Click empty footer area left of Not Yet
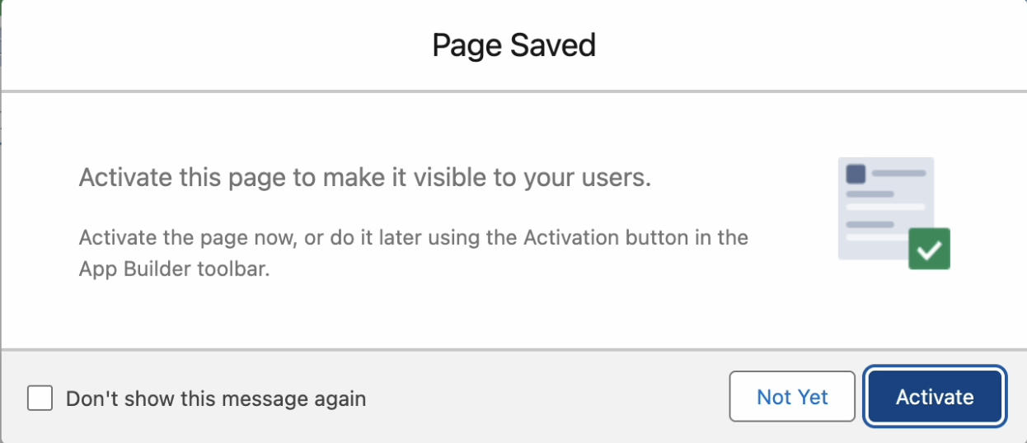 pyautogui.click(x=544, y=399)
